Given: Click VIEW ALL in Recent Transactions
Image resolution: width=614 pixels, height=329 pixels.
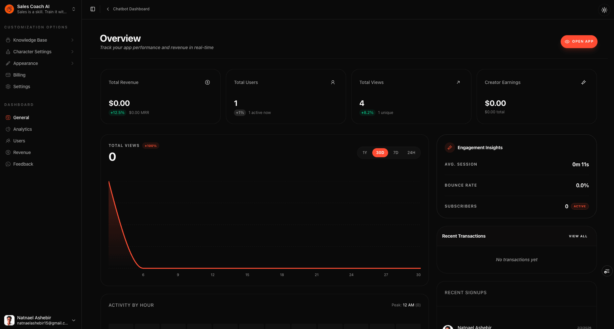Looking at the screenshot, I should [x=578, y=236].
